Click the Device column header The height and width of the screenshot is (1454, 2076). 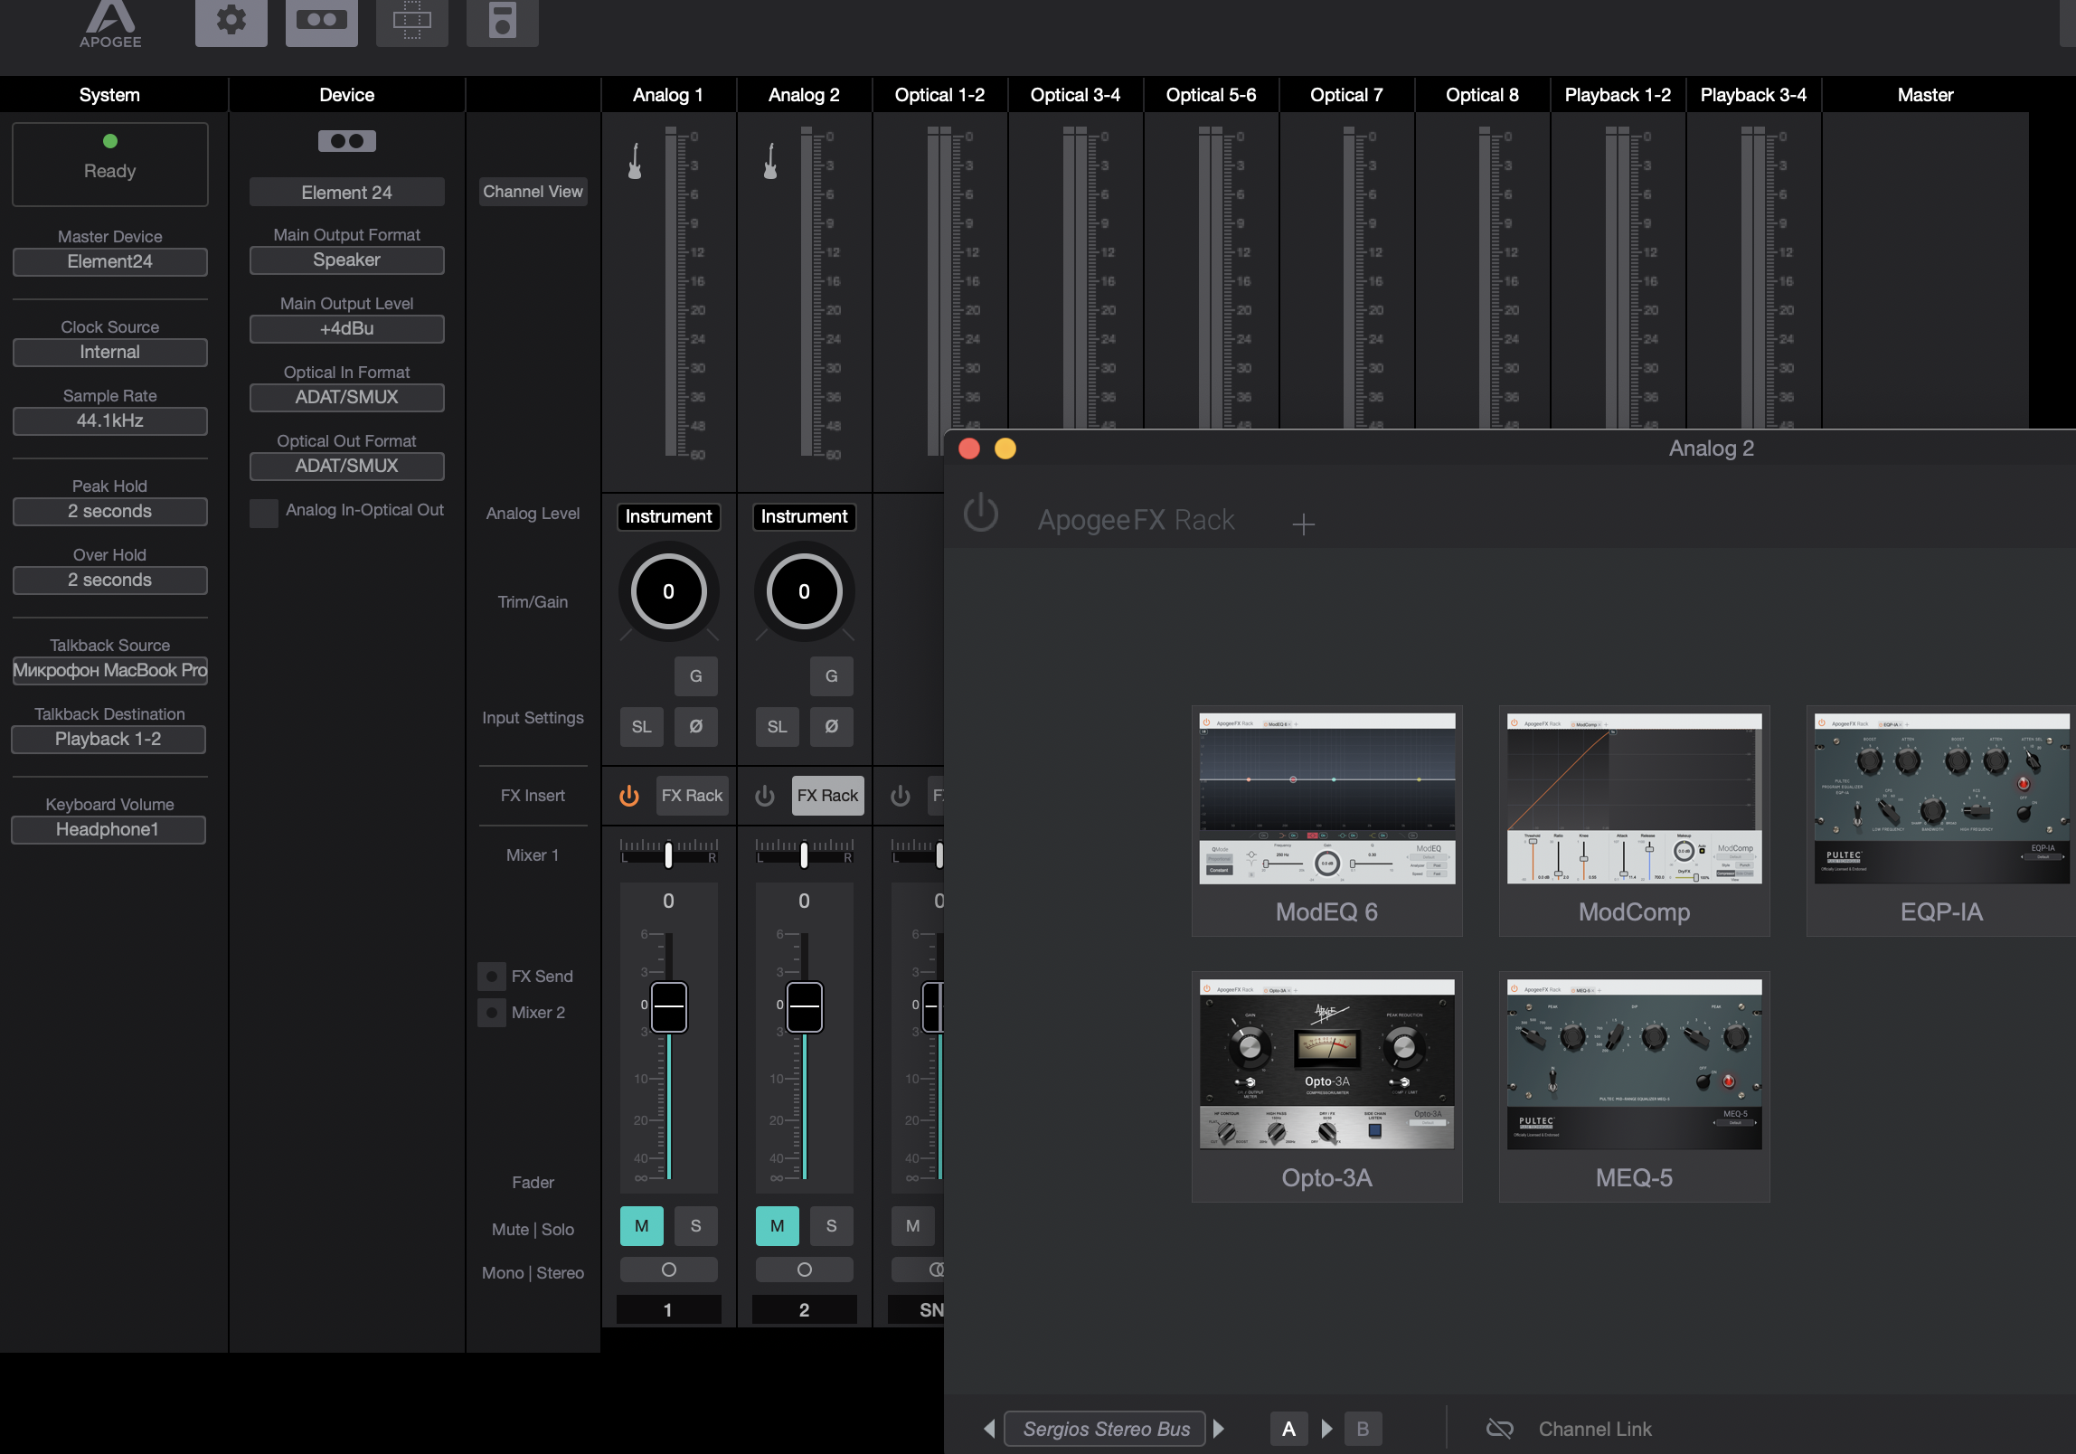tap(347, 95)
